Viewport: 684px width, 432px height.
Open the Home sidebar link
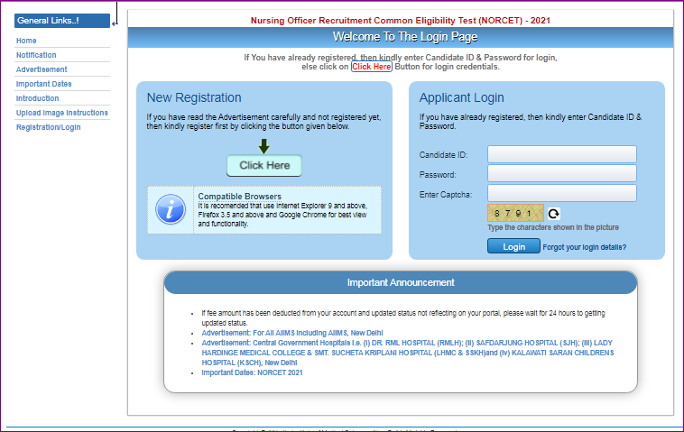[x=26, y=41]
